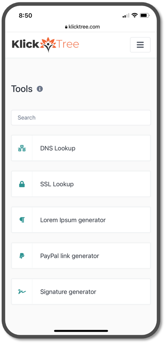Tap the 8:50 clock in status bar
This screenshot has height=344, width=166.
point(25,15)
